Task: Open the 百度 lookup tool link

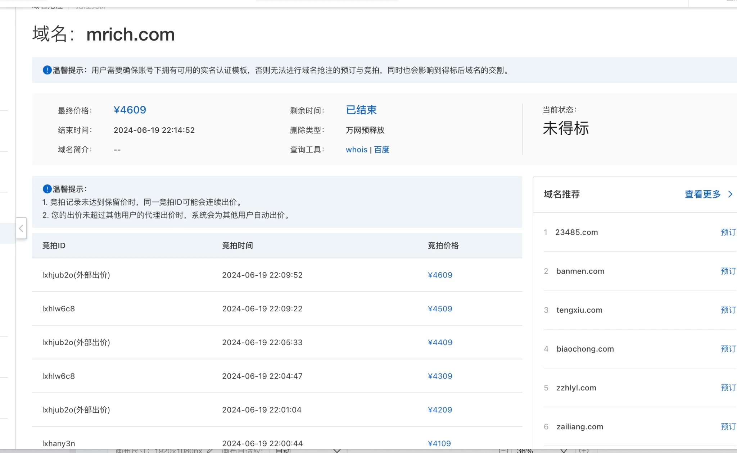Action: pyautogui.click(x=382, y=150)
